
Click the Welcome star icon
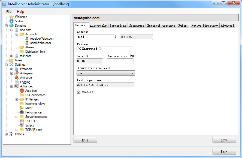11,17
